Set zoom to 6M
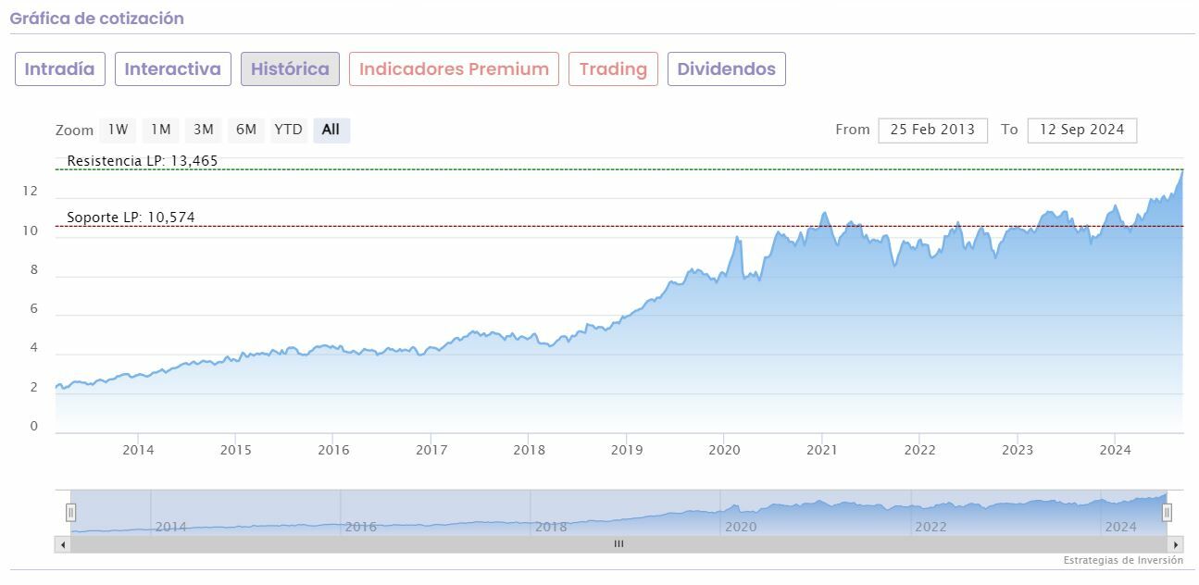 tap(246, 130)
